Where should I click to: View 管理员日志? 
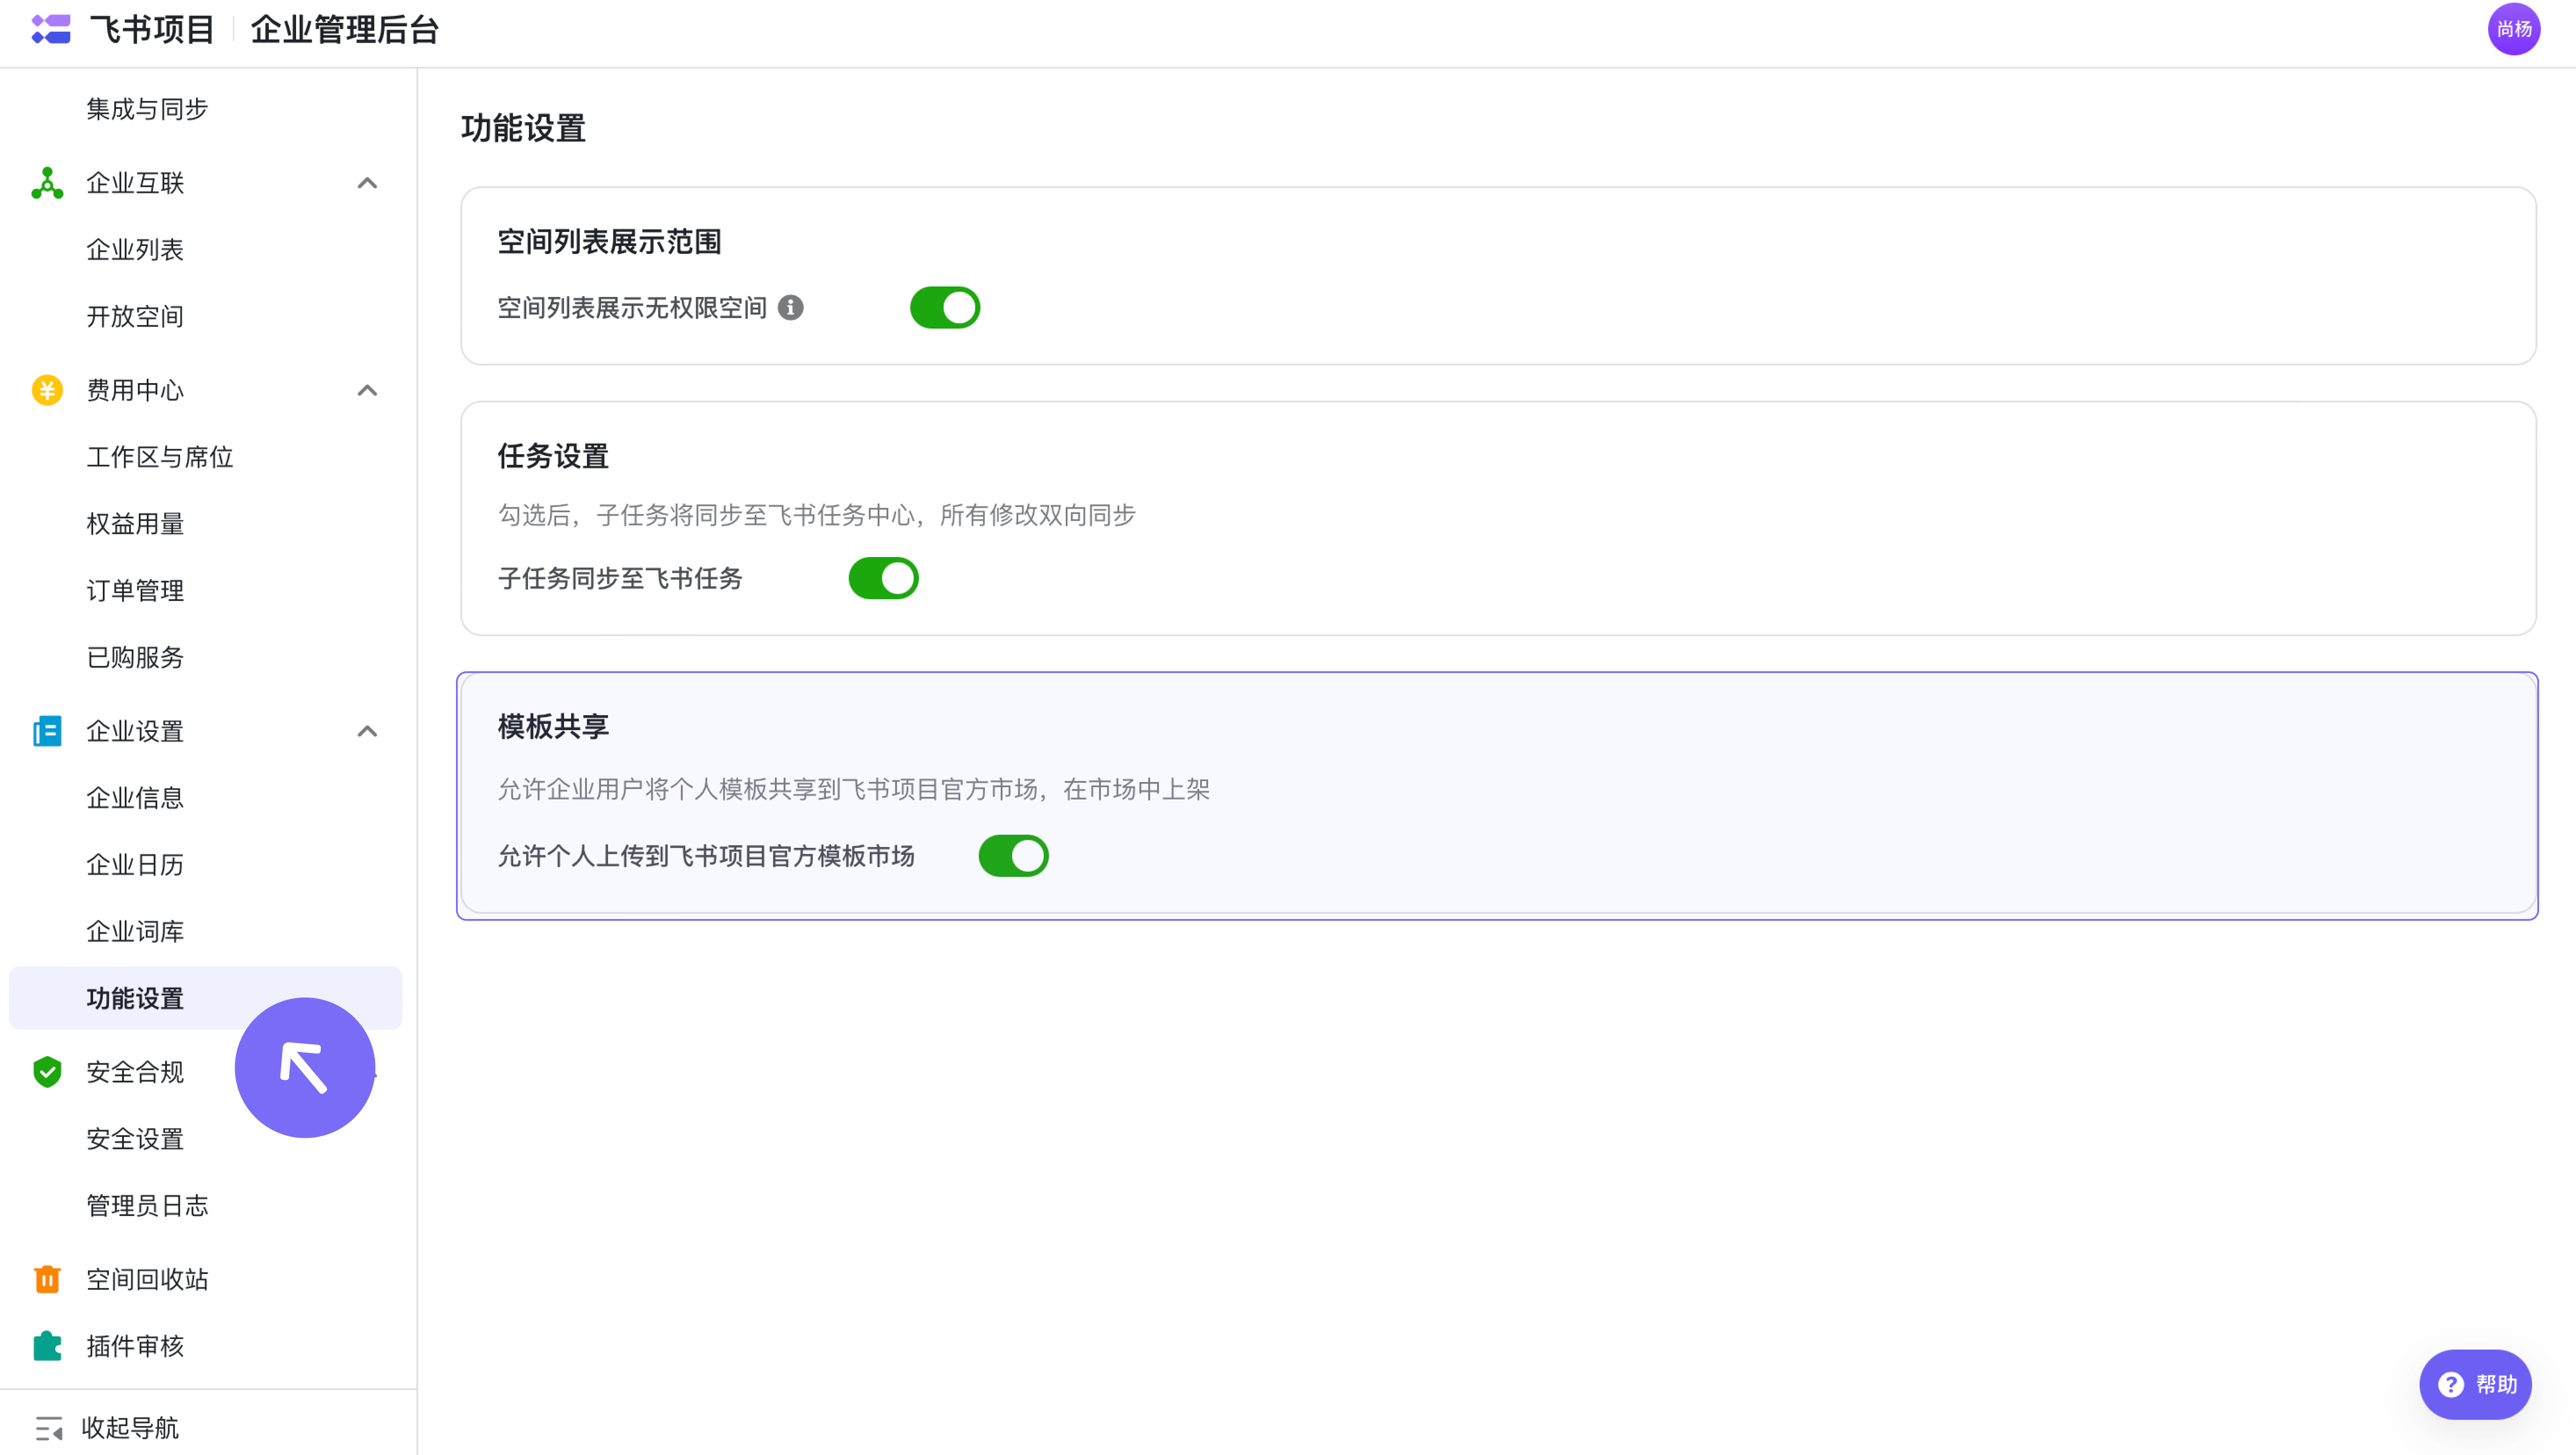coord(147,1206)
